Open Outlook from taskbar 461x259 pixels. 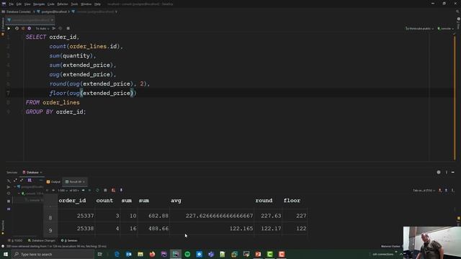point(128,254)
